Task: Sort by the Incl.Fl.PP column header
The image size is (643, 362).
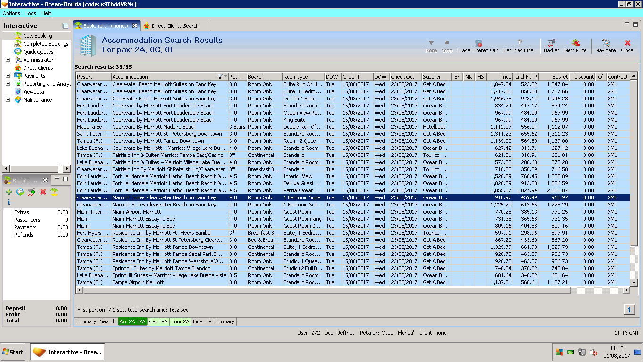Action: [x=526, y=77]
